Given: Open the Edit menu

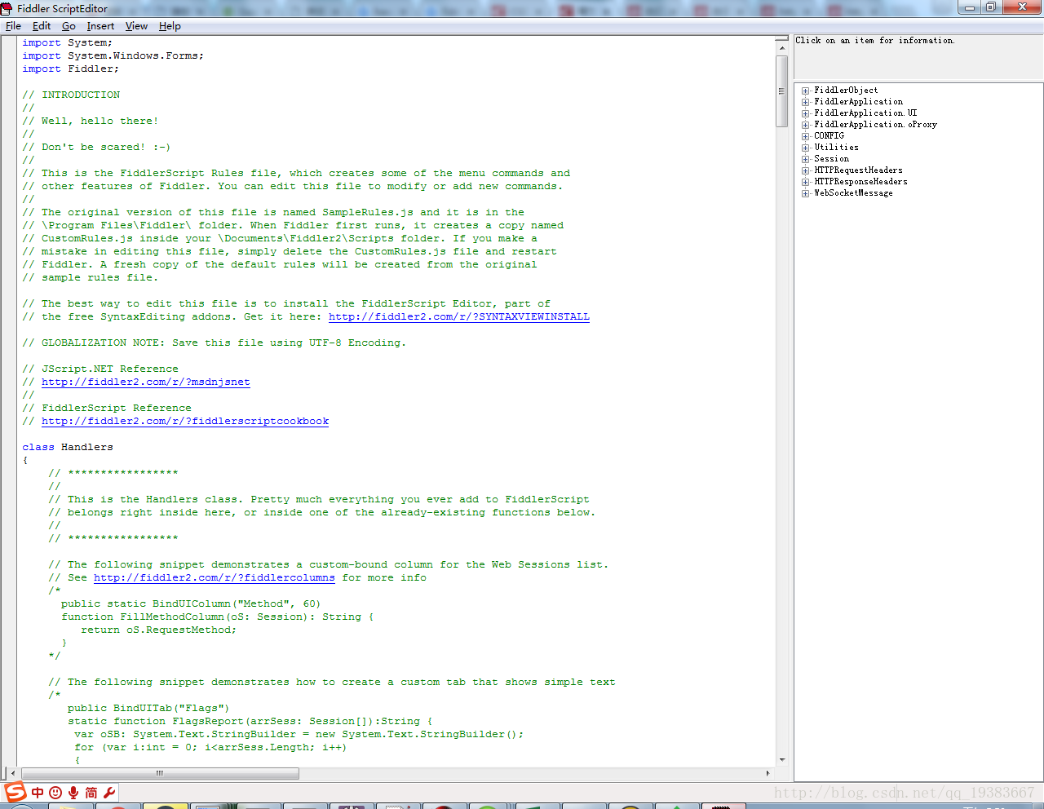Looking at the screenshot, I should point(42,26).
